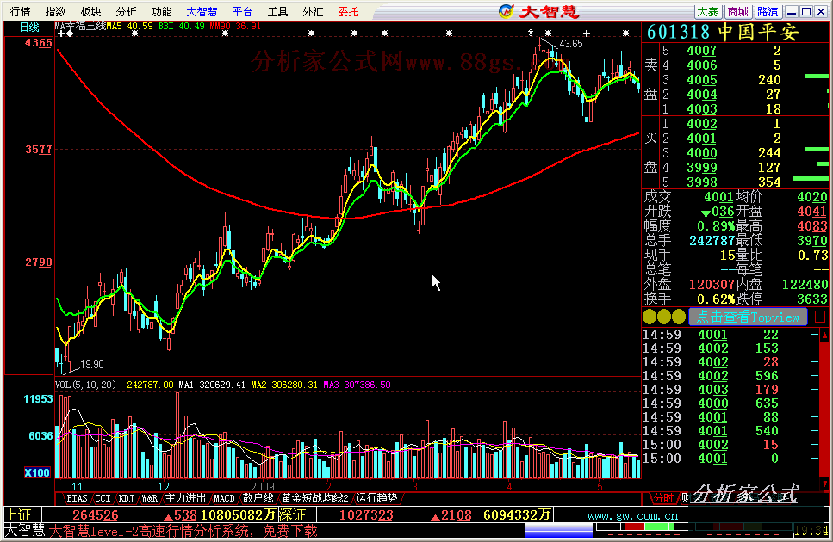Open the 板块 menu
The height and width of the screenshot is (542, 833).
(90, 12)
